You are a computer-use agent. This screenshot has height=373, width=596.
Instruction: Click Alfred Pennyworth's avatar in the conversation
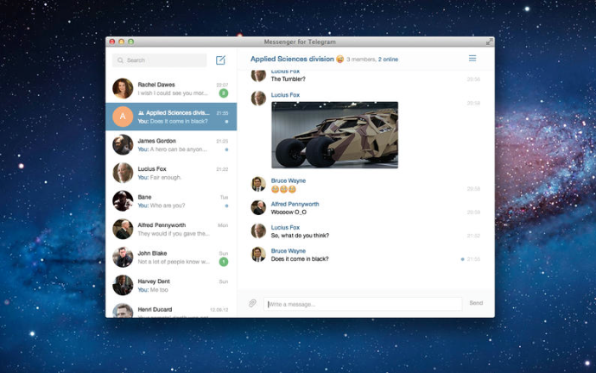point(258,208)
